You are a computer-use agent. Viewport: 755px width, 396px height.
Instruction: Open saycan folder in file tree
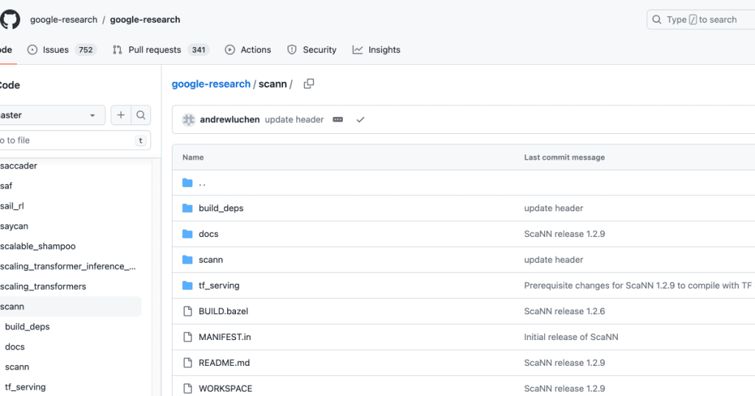click(x=14, y=227)
